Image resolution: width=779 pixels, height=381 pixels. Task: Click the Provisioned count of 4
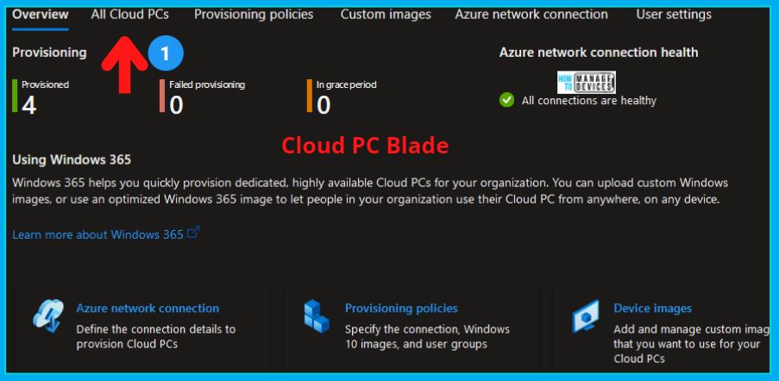click(x=28, y=105)
